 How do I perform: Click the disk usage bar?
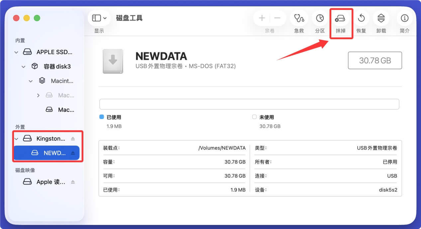[249, 104]
